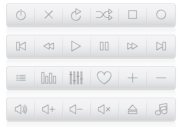Screen dimensions: 182x127
Task: Mute audio with the speaker X icon
Action: coord(104,109)
